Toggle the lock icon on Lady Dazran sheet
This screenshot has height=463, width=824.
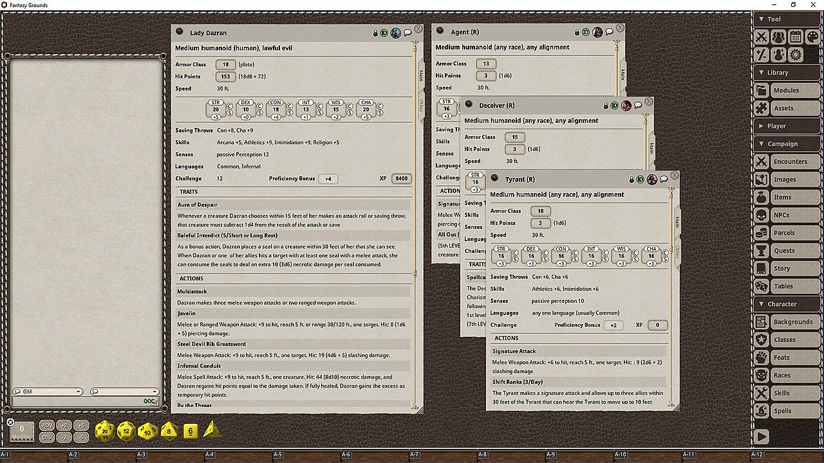click(x=375, y=33)
